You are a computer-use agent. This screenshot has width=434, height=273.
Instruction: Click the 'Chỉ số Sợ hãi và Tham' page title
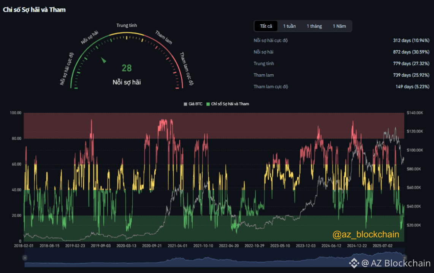click(34, 10)
